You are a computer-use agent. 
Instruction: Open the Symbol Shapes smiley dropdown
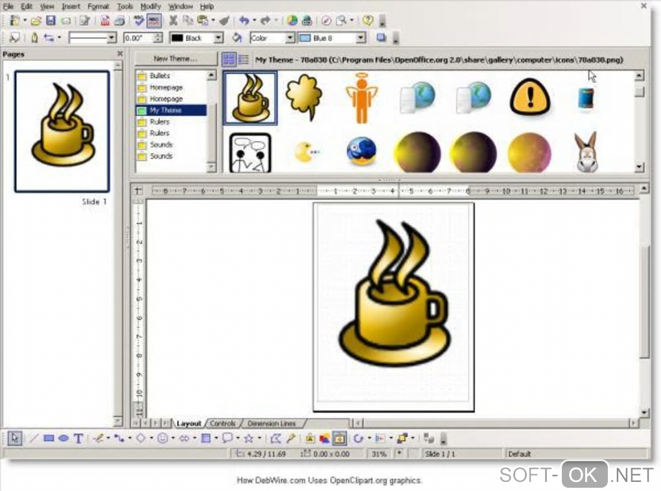173,438
